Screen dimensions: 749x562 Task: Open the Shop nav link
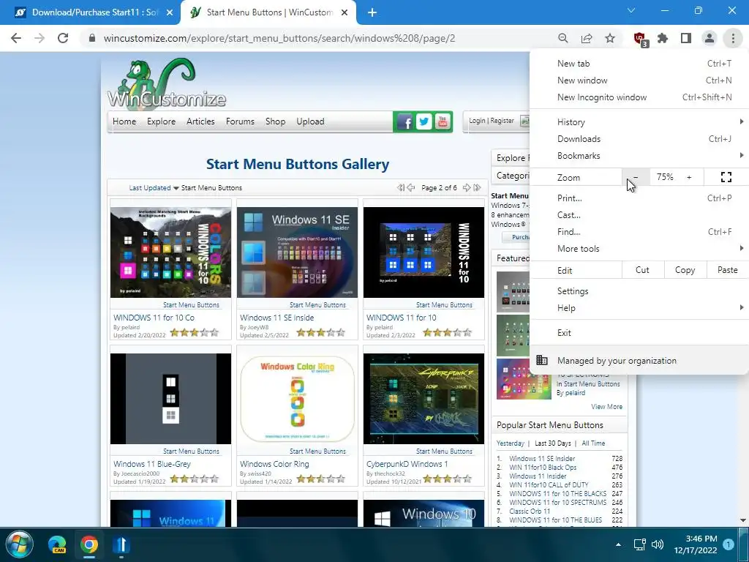click(275, 121)
